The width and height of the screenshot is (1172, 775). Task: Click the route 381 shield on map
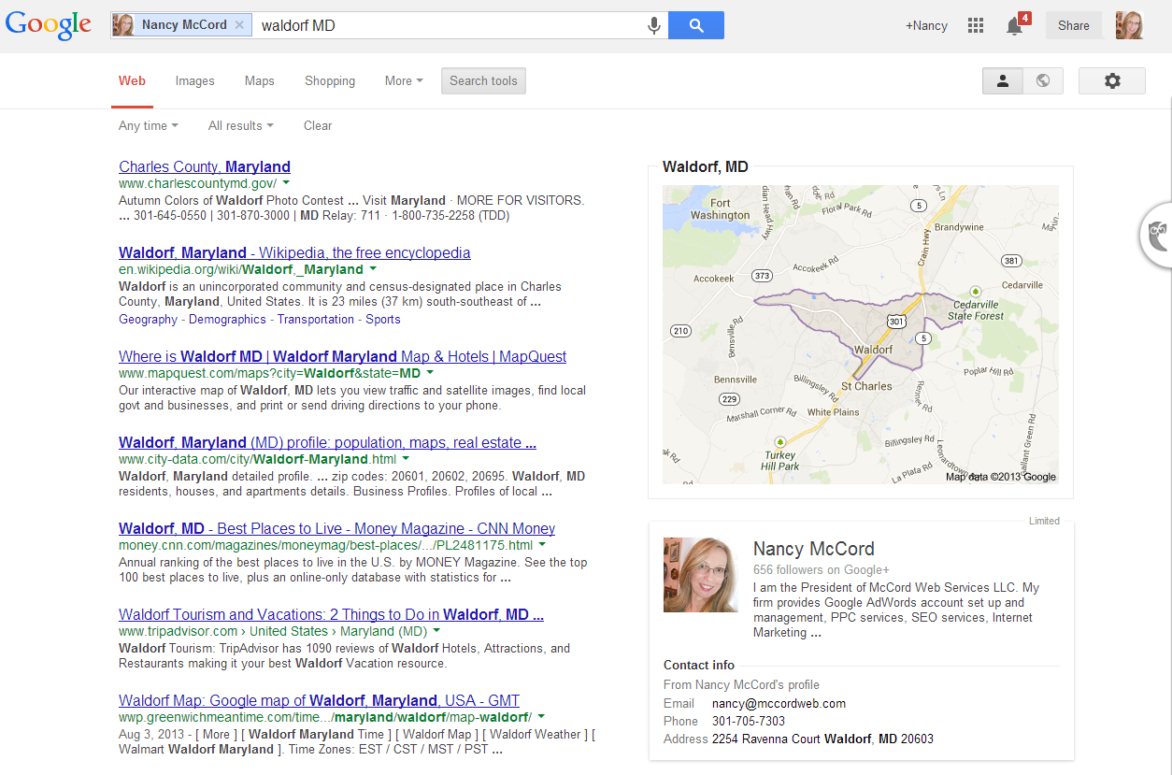pyautogui.click(x=1010, y=260)
